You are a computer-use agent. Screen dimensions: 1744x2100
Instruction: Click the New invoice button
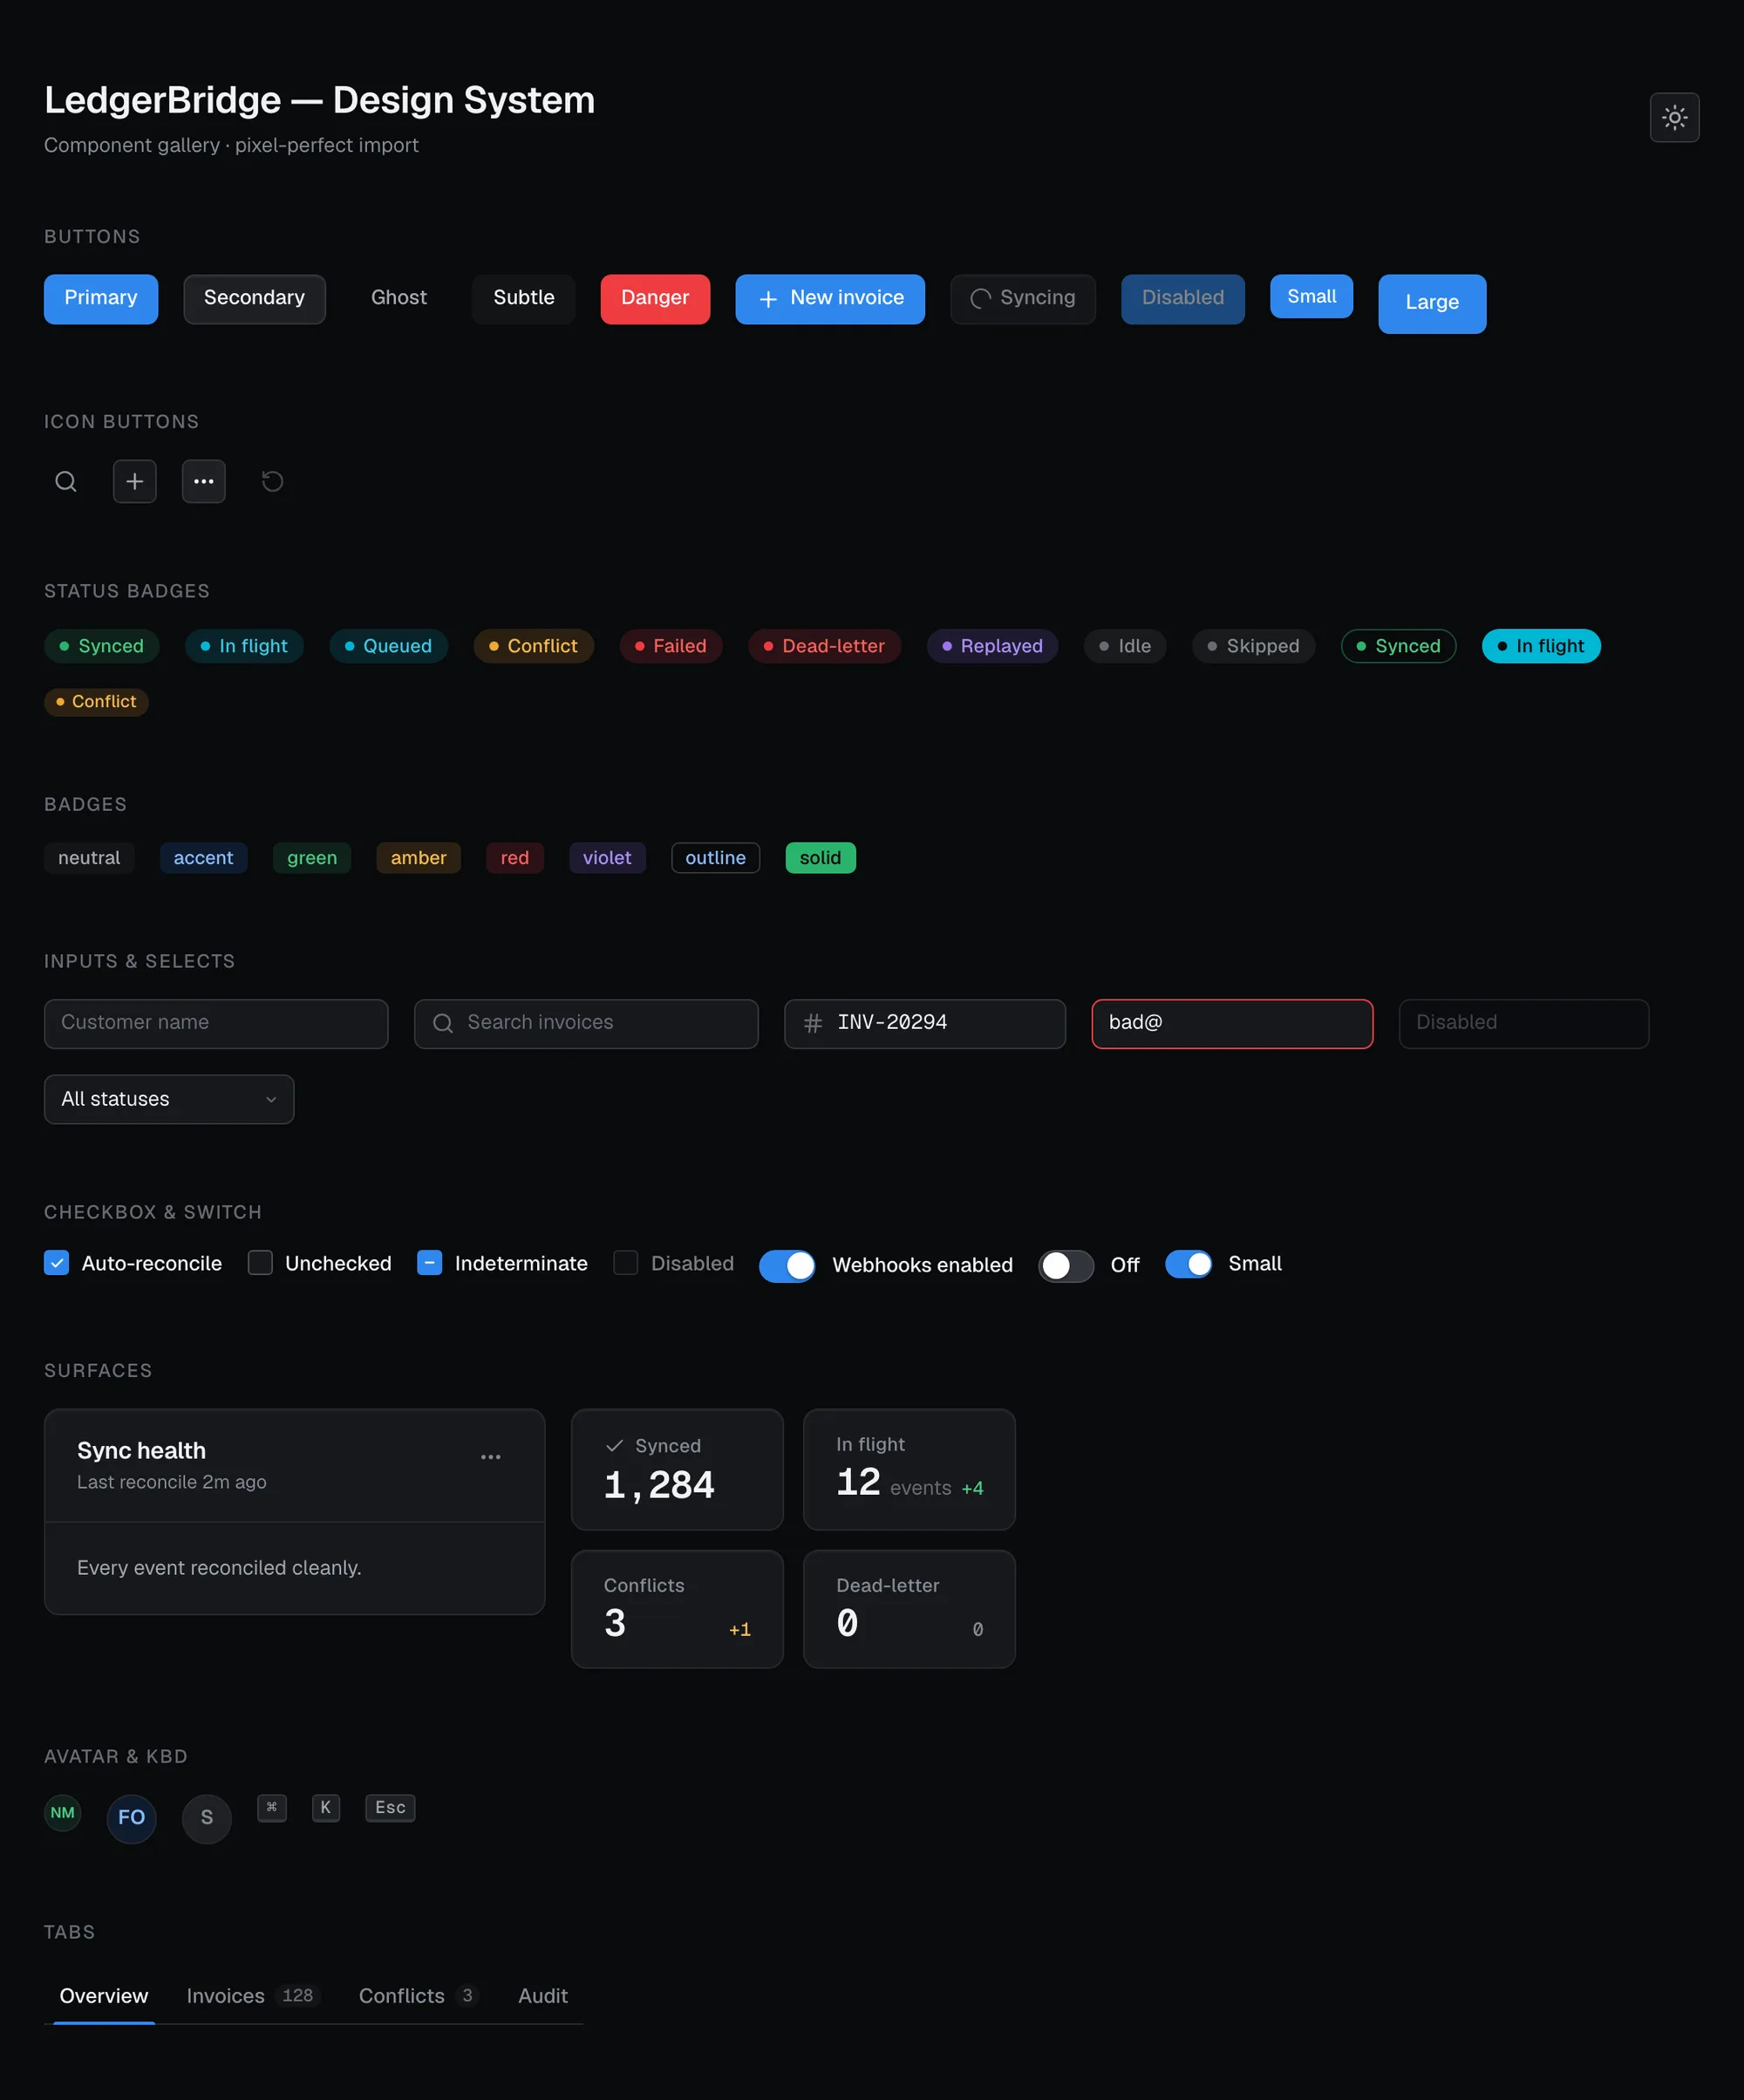(830, 299)
